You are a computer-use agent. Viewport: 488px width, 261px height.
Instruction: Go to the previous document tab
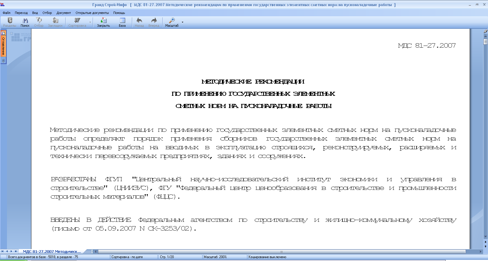click(x=7, y=251)
